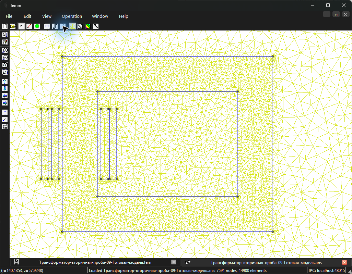Open the View menu
Screen dimensions: 352x274
pyautogui.click(x=47, y=16)
